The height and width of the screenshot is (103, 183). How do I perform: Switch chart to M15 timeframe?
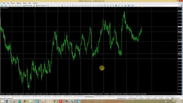point(83,5)
